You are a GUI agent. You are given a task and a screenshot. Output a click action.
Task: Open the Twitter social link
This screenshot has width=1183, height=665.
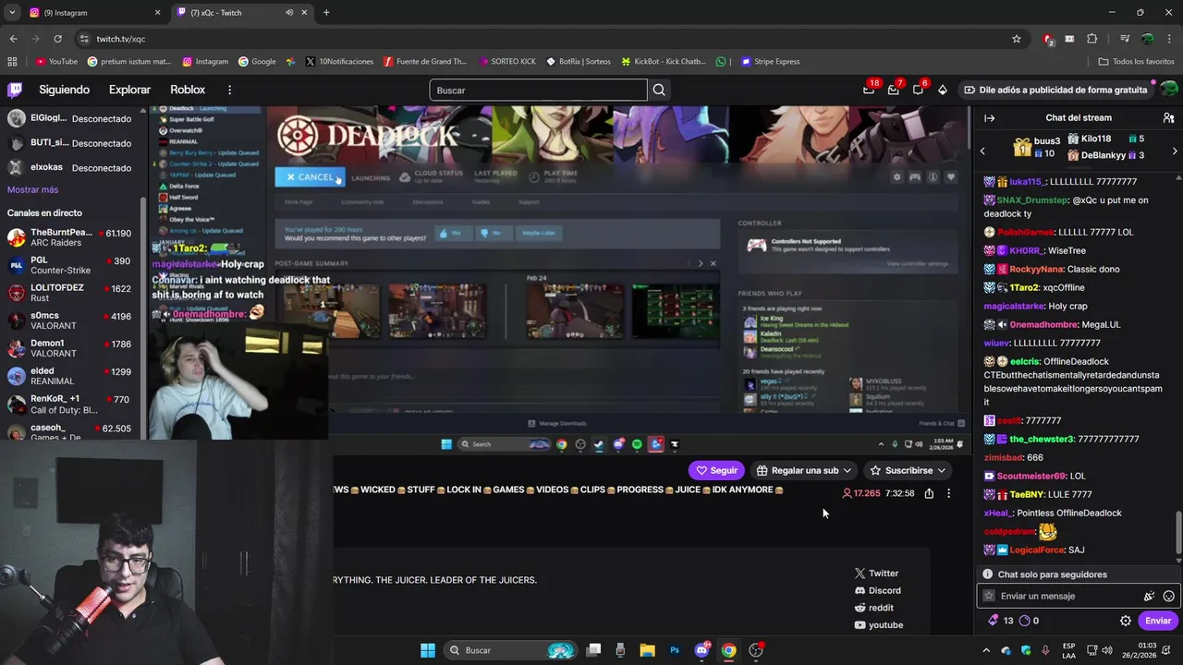point(876,574)
